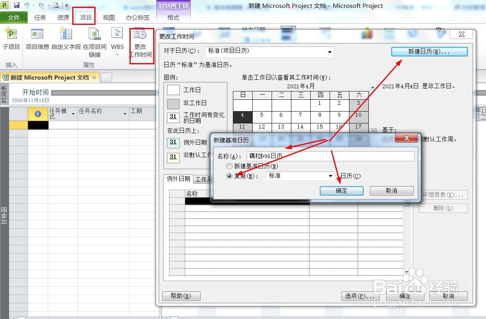
Task: Open the Undo history dropdown arrow
Action: coord(33,5)
